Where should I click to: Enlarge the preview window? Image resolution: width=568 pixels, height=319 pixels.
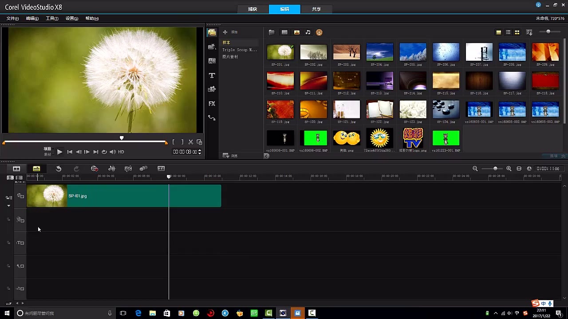coord(199,142)
